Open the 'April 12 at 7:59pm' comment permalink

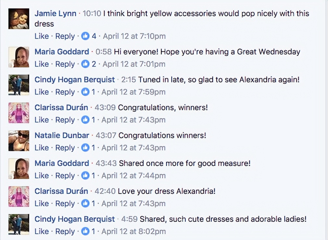pyautogui.click(x=133, y=92)
